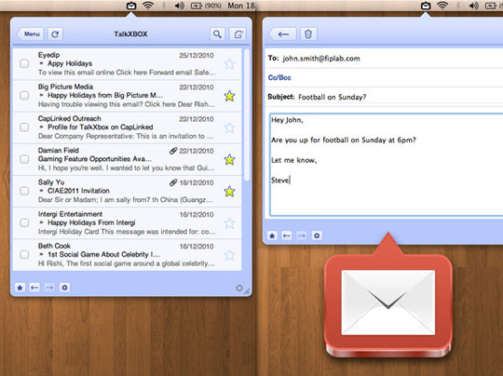Refresh the TalkXBOX inbox

pos(55,34)
